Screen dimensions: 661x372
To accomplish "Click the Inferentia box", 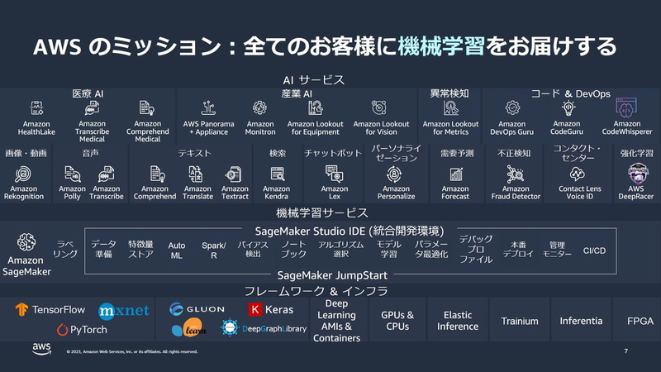I will point(581,321).
